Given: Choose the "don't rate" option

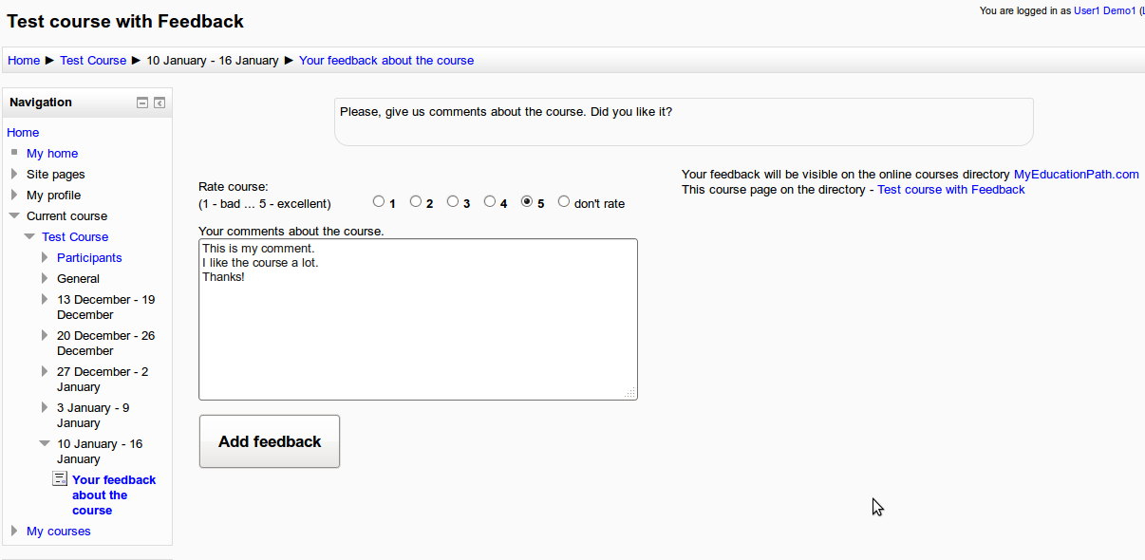Looking at the screenshot, I should click(564, 201).
